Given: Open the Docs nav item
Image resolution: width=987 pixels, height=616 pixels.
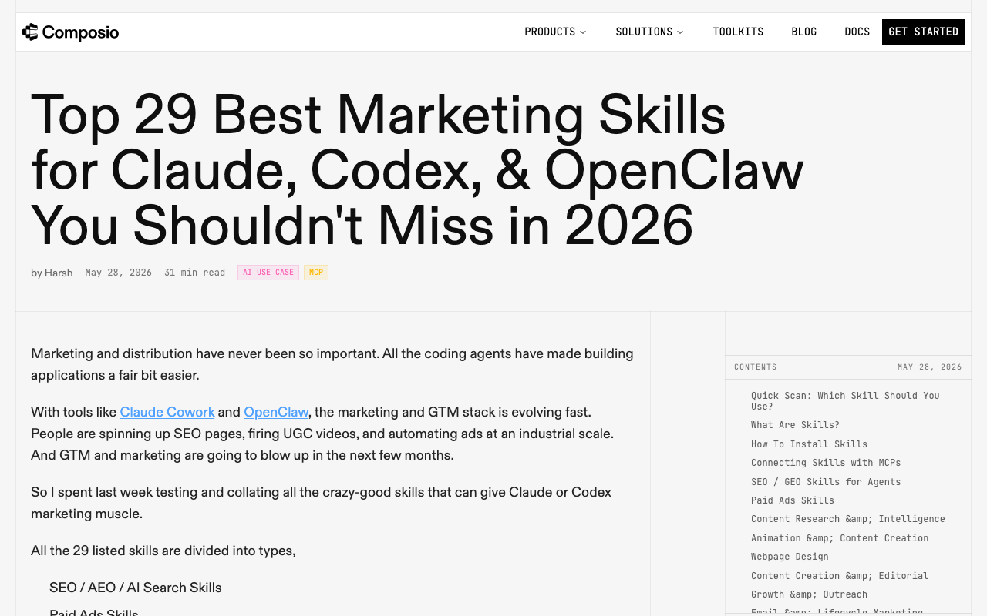Looking at the screenshot, I should pyautogui.click(x=857, y=32).
